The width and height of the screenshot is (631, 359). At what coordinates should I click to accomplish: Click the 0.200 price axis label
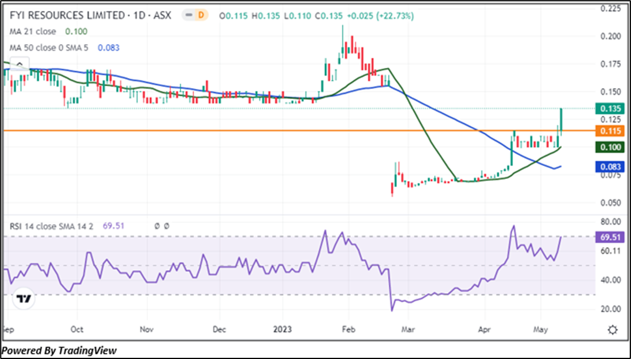611,36
